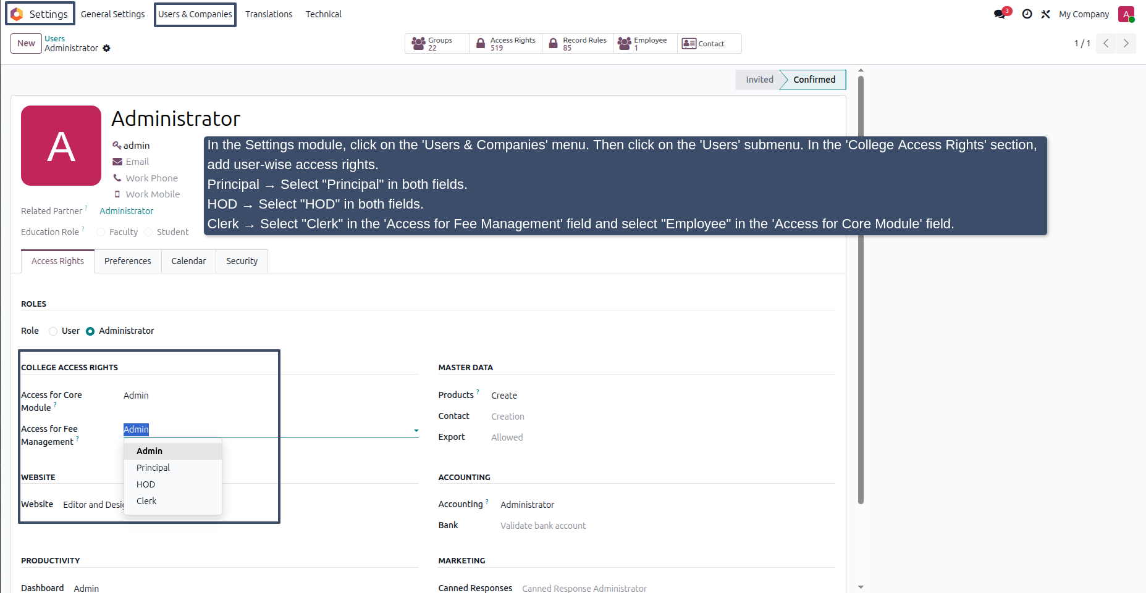The image size is (1146, 593).
Task: Open the debug tools icon
Action: tap(1045, 14)
